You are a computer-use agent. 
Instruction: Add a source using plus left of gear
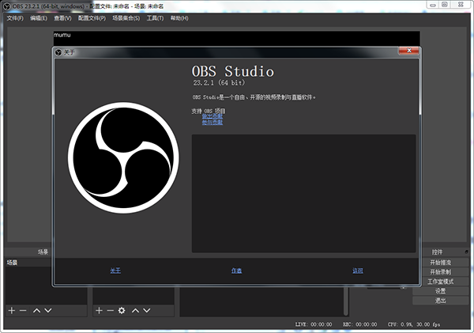[99, 310]
